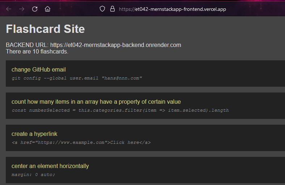
Task: Click the 'margin: 0 auto;' code line
Action: (x=33, y=175)
